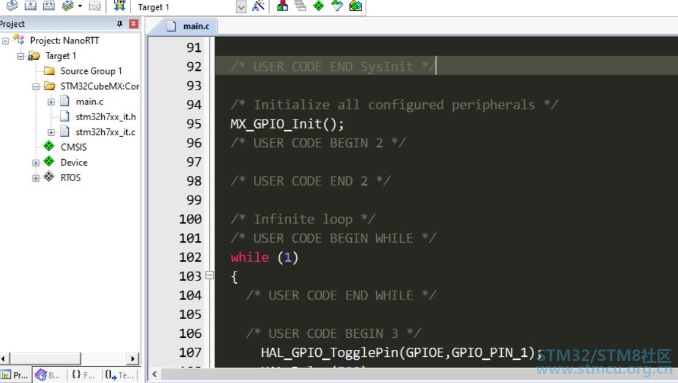Image resolution: width=678 pixels, height=383 pixels.
Task: Collapse the STM32CubeMX:Cor group node
Action: 36,87
